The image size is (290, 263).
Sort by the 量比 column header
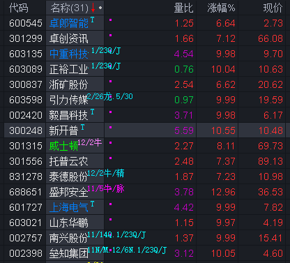click(183, 8)
